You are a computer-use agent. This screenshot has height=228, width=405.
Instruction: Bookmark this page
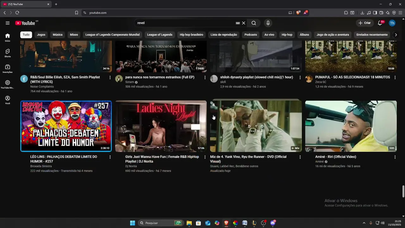pyautogui.click(x=77, y=13)
